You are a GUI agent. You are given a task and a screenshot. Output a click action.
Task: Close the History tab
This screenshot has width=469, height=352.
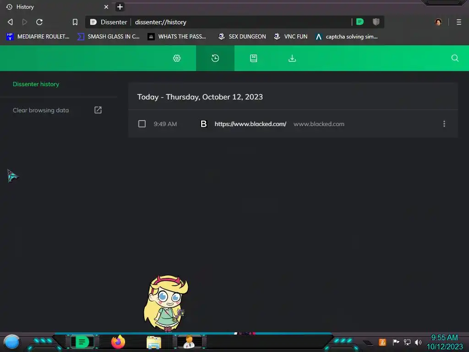pyautogui.click(x=106, y=6)
